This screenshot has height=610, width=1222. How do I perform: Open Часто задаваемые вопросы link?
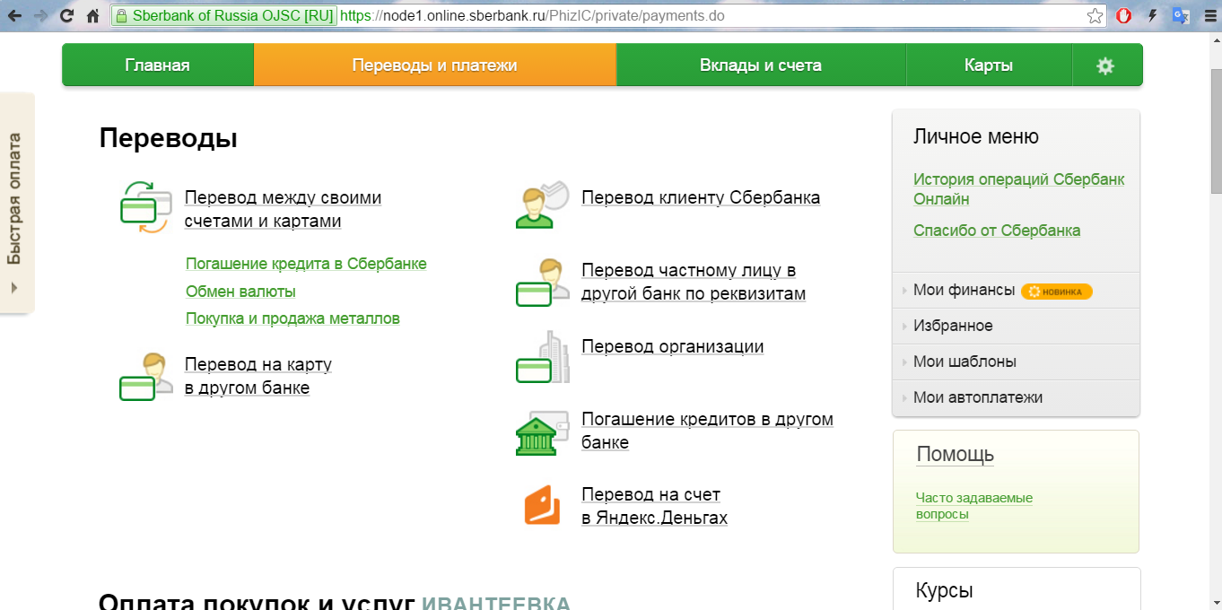point(974,506)
